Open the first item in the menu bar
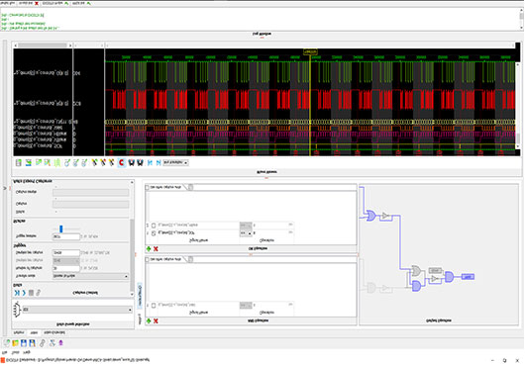525x365 pixels. (x=4, y=352)
